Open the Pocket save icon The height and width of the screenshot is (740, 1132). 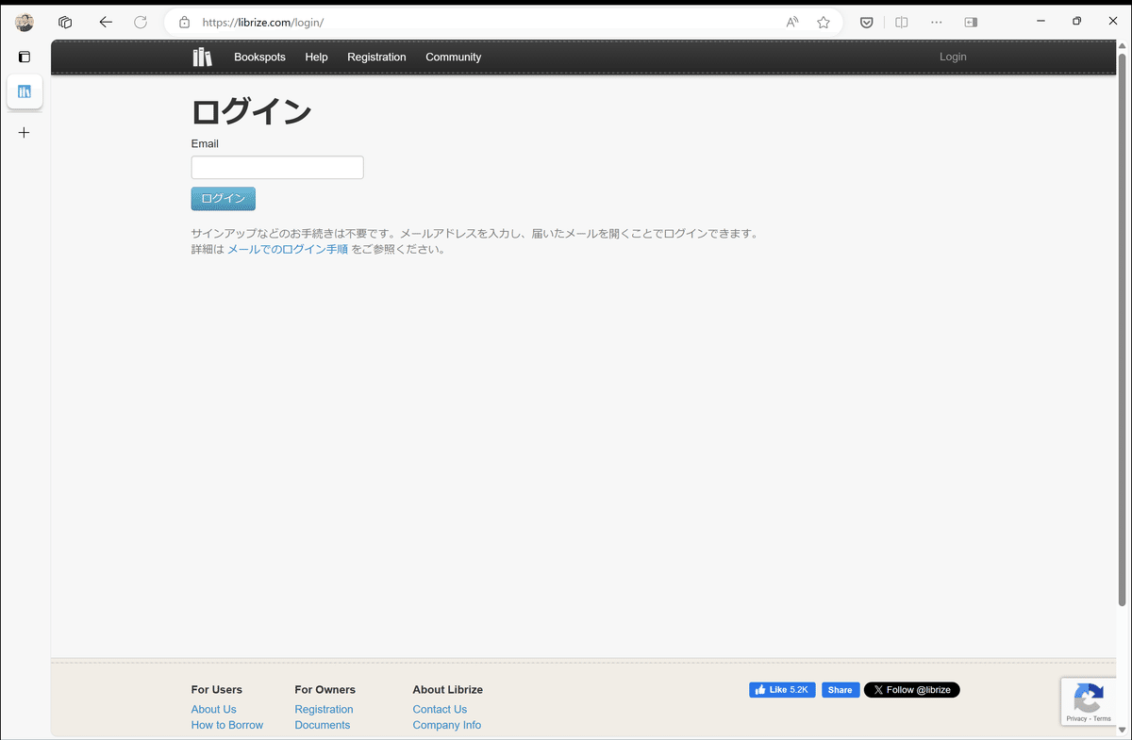[x=866, y=23]
